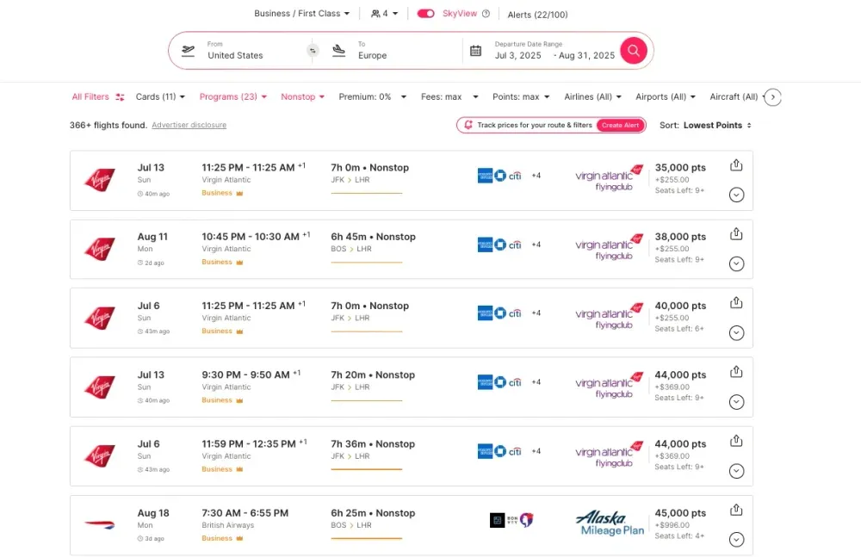Open the Alerts (22/100) link

[537, 15]
